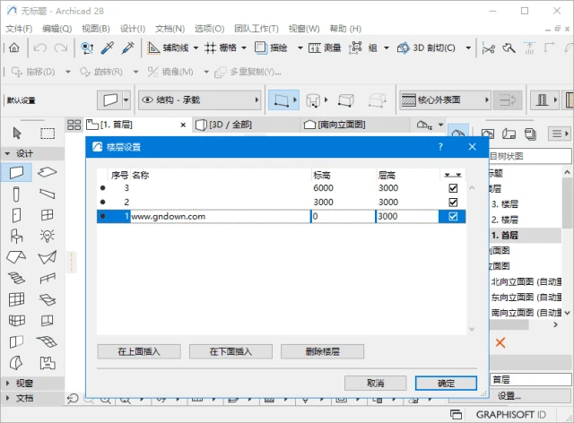
Task: Open the trace options dropdown arrow
Action: [x=300, y=47]
